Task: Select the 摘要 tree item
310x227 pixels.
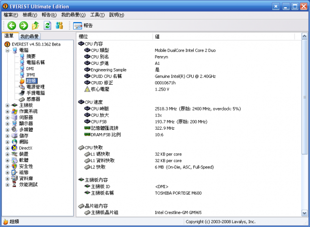Action: [31, 57]
